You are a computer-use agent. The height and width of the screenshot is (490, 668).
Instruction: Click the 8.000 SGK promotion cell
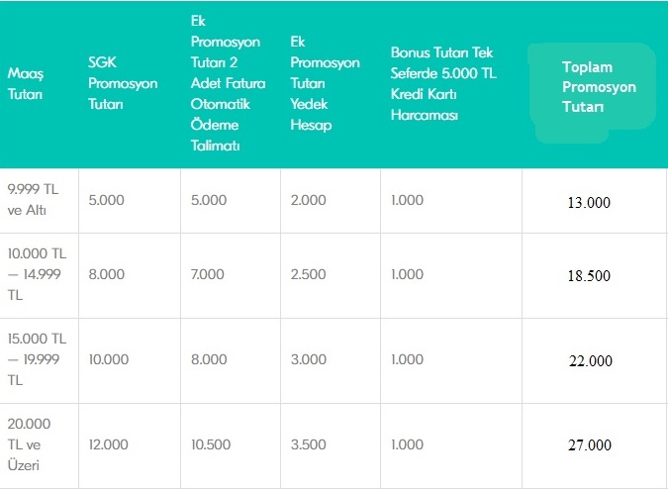106,275
